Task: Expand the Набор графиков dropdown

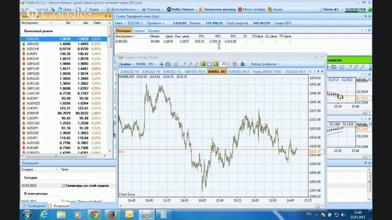Action: (265, 64)
